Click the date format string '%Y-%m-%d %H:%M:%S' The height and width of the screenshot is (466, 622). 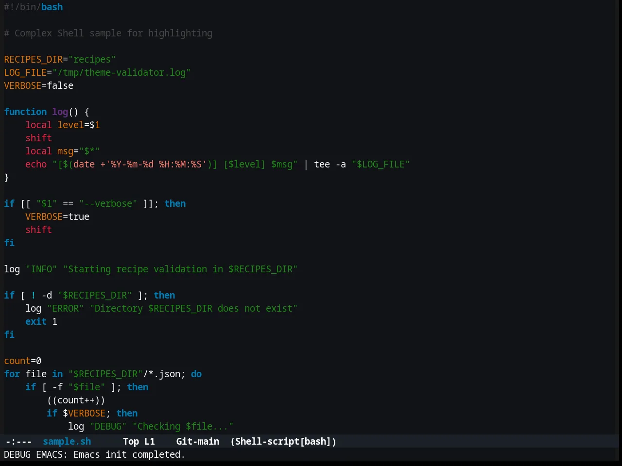pos(156,164)
